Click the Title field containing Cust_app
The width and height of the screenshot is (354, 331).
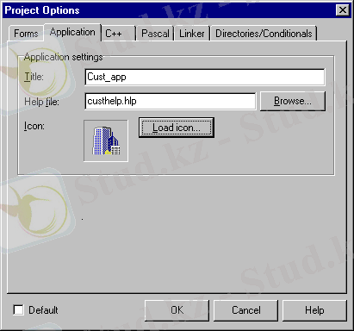[205, 77]
